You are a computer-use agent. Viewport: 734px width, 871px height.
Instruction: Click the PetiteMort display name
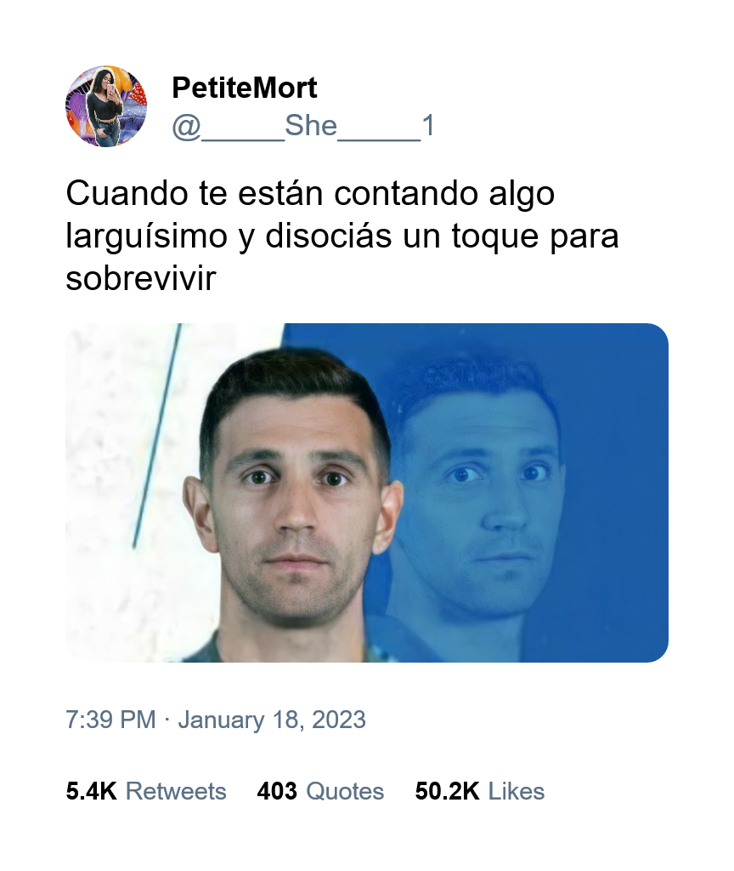pos(244,88)
